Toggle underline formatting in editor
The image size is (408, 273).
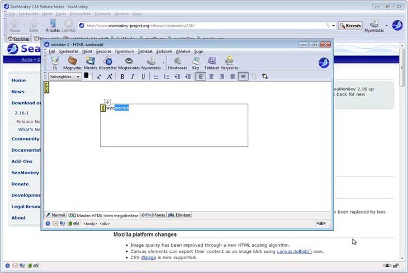point(144,76)
